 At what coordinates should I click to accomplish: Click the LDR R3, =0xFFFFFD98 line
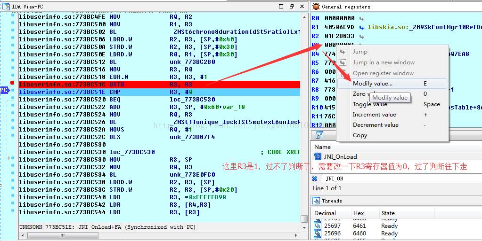(x=159, y=197)
